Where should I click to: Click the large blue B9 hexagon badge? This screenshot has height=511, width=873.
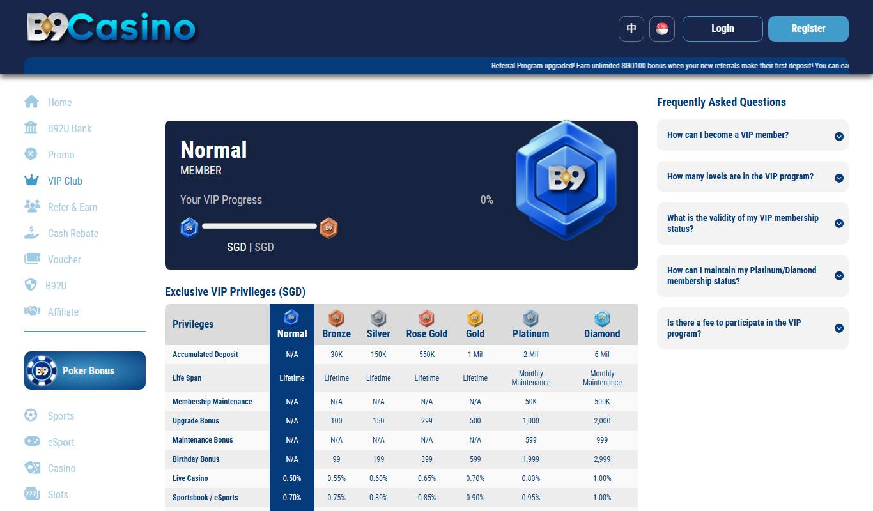tap(566, 180)
